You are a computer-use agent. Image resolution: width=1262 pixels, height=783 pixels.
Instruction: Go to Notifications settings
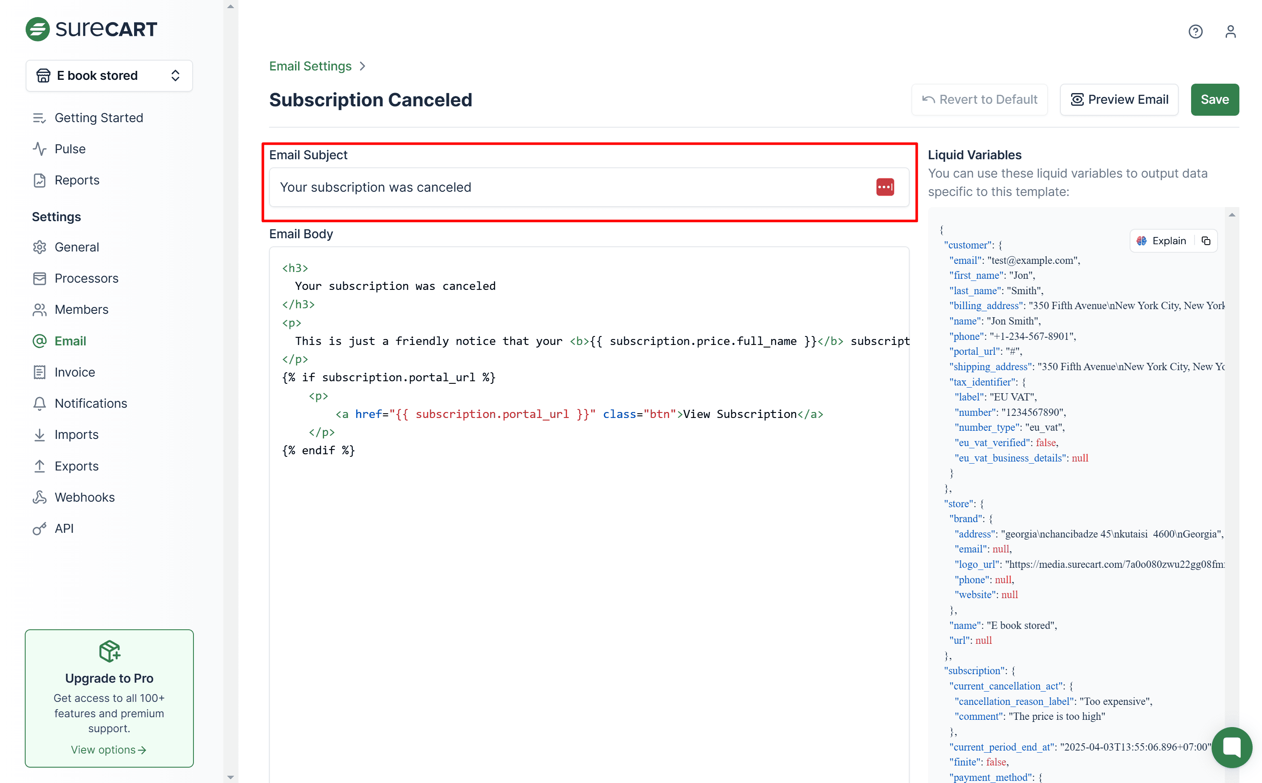pos(91,403)
